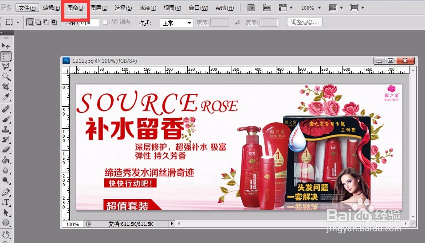Expand status bar info arrow menu
The width and height of the screenshot is (425, 243).
(172, 224)
